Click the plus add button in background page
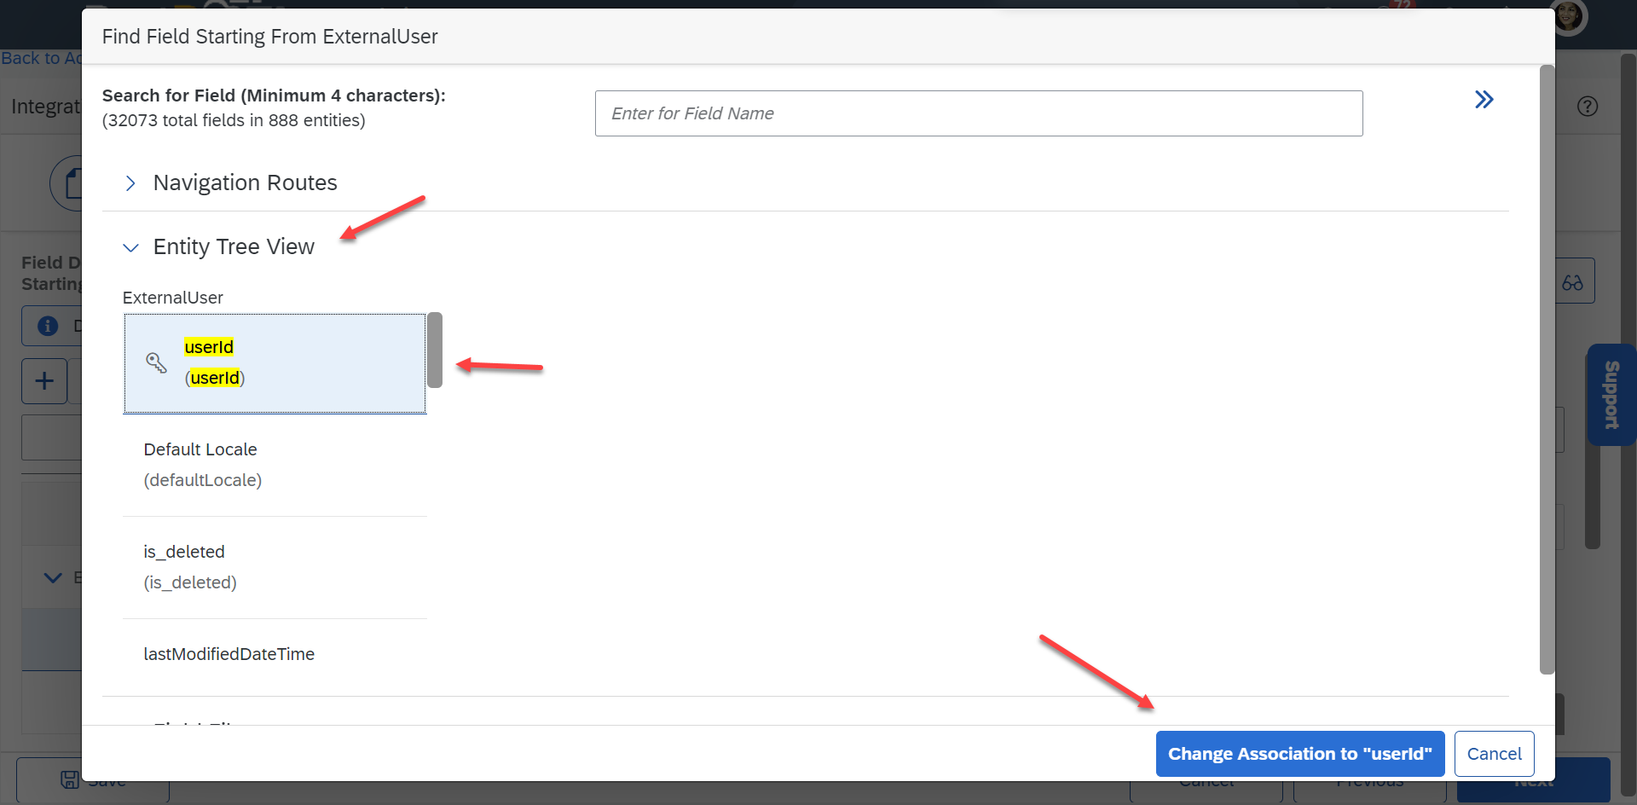This screenshot has height=805, width=1637. pyautogui.click(x=44, y=381)
